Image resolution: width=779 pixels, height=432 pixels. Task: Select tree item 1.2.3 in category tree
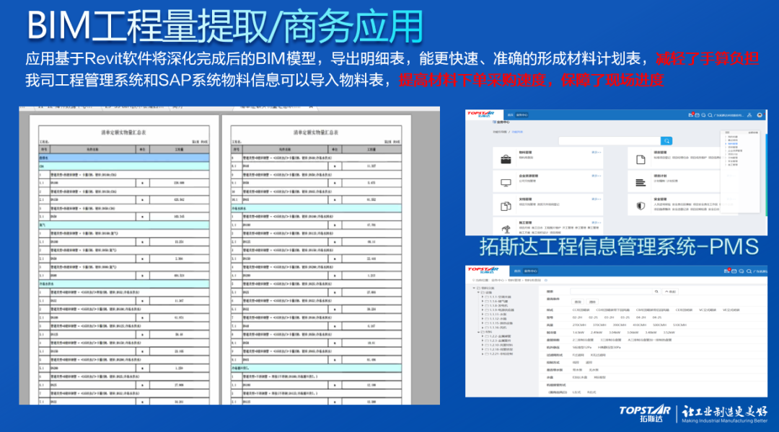pos(498,341)
